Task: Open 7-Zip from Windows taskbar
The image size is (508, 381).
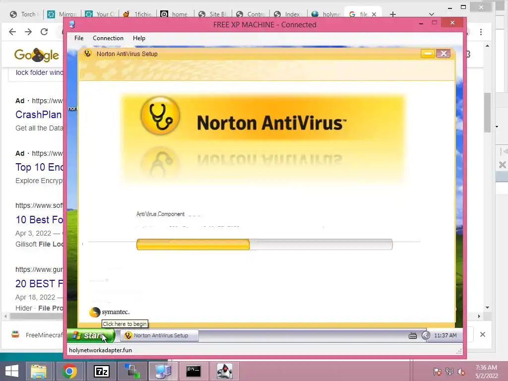Action: (101, 371)
